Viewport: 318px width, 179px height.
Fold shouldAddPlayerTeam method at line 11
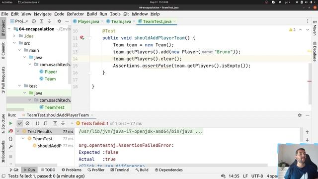[89, 38]
